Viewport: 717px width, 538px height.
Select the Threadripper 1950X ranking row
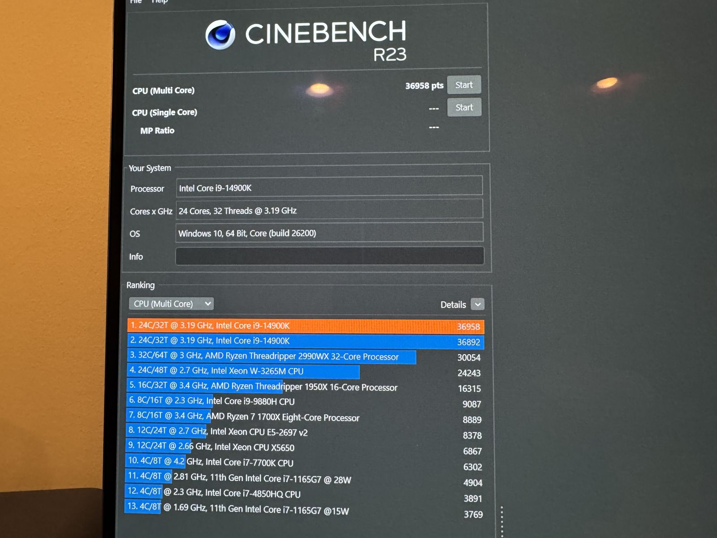(x=305, y=386)
